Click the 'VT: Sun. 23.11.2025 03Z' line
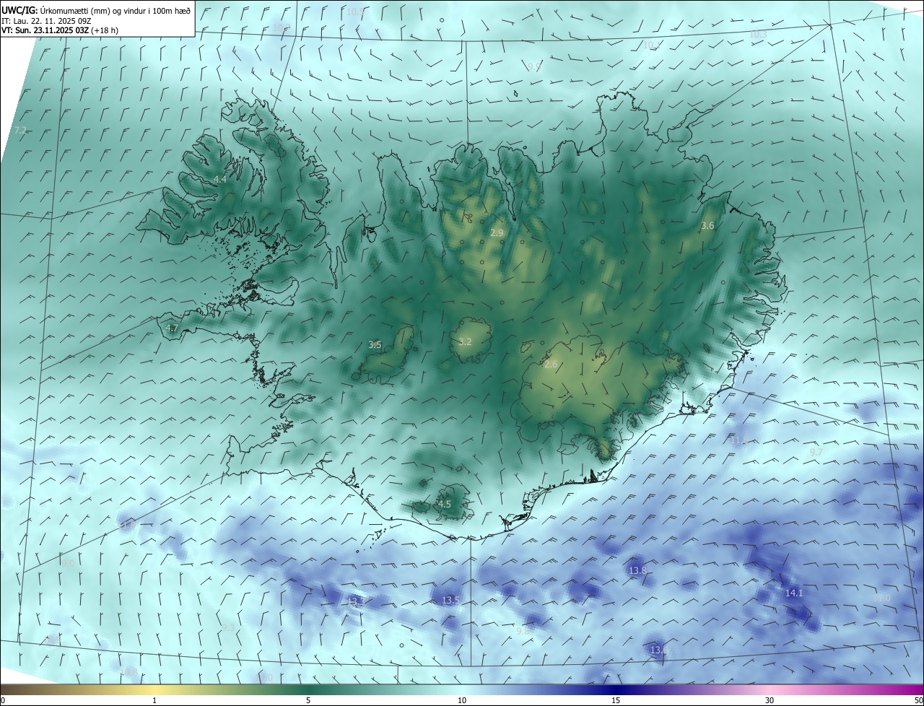The image size is (924, 706). pyautogui.click(x=45, y=30)
